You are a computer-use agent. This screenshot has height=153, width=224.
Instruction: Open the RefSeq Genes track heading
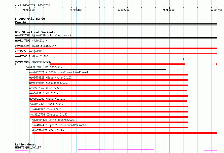point(25,144)
